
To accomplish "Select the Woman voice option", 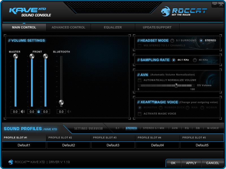I will point(202,108).
